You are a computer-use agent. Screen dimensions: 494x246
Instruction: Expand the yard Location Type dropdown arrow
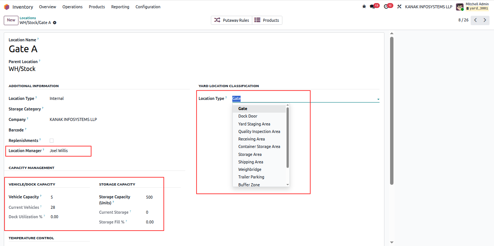[x=378, y=99]
